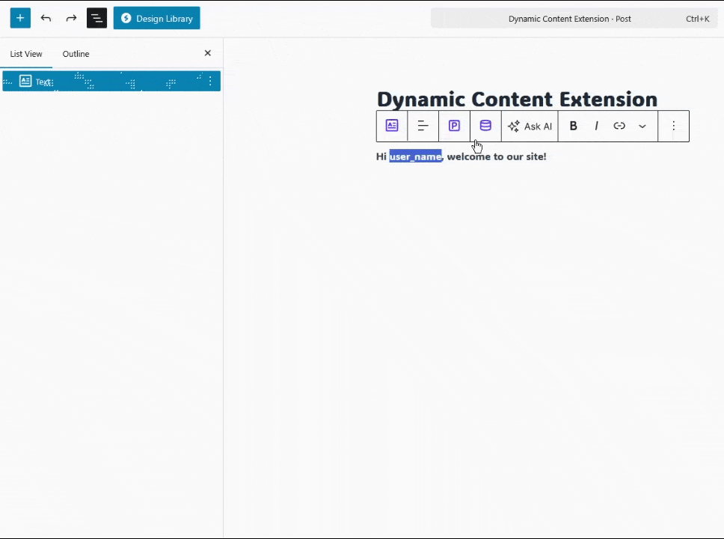Expand more formatting options chevron

(642, 126)
